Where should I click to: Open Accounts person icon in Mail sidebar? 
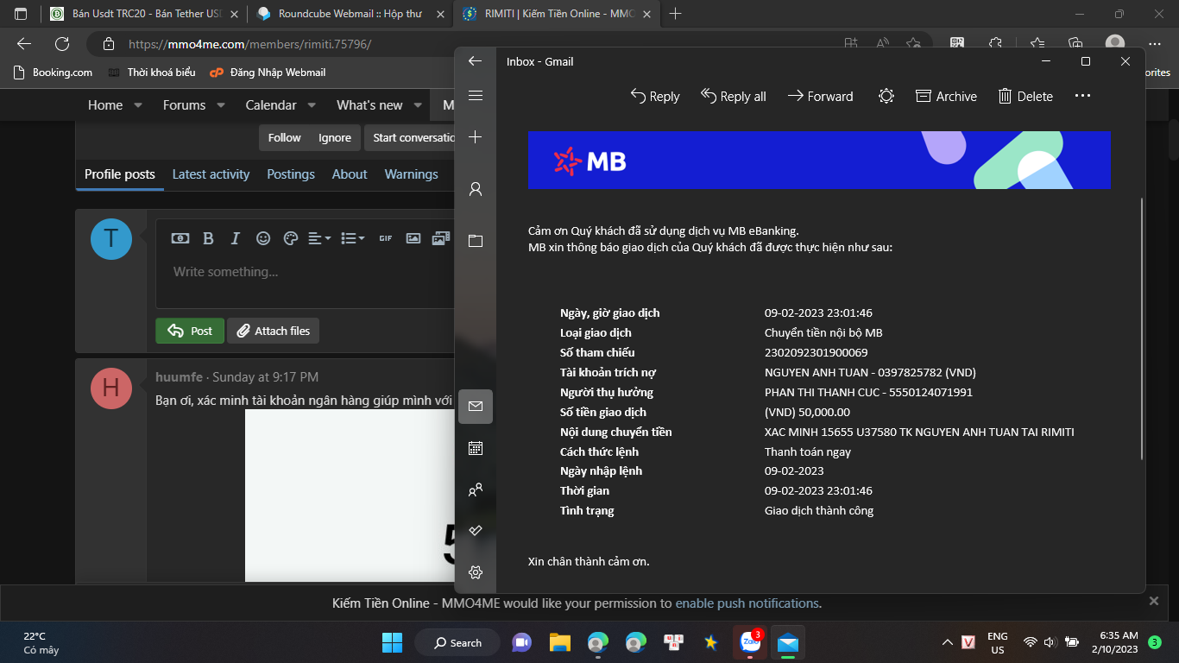pyautogui.click(x=475, y=189)
